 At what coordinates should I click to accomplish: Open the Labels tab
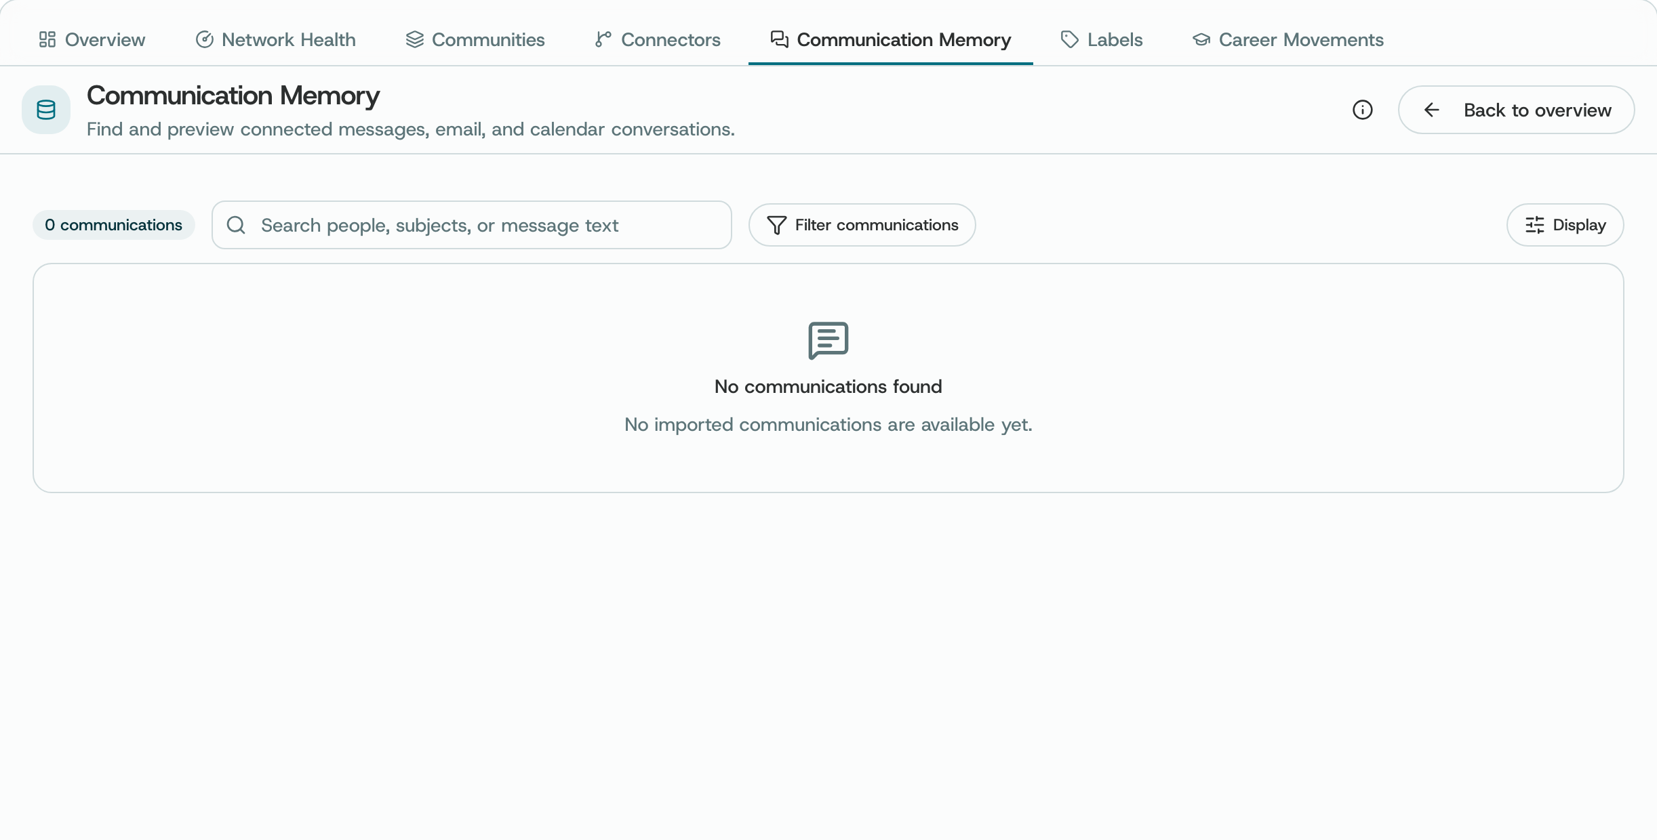(x=1101, y=39)
